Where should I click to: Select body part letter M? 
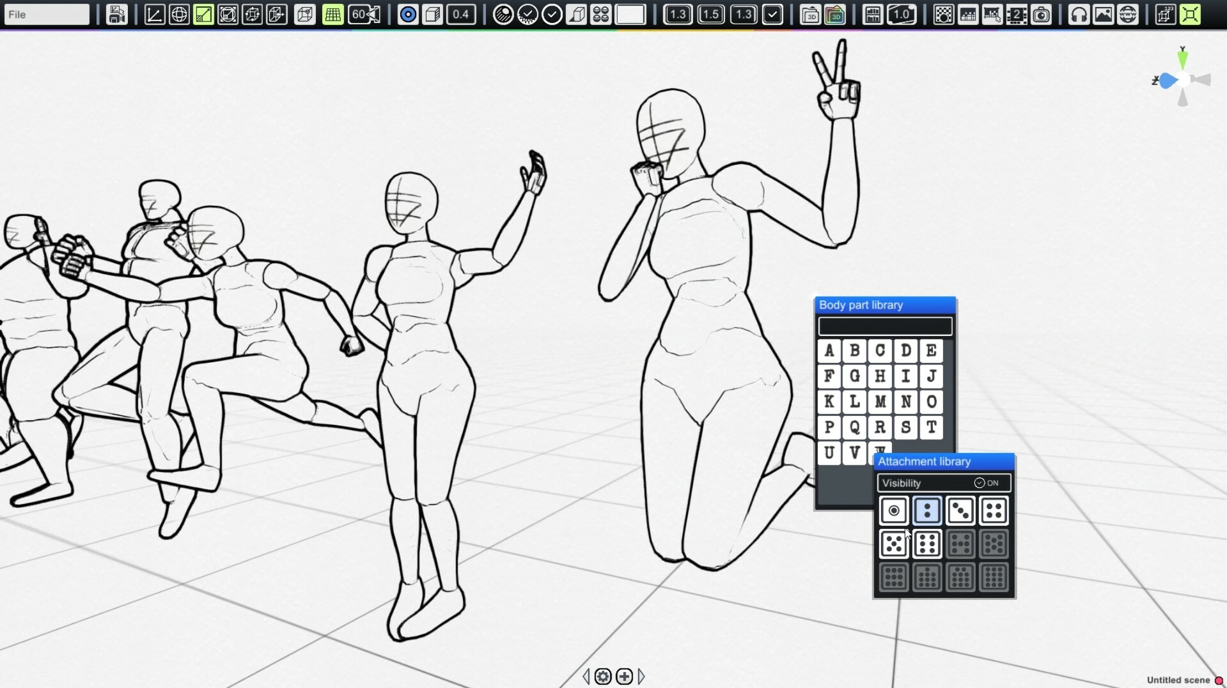(x=880, y=402)
